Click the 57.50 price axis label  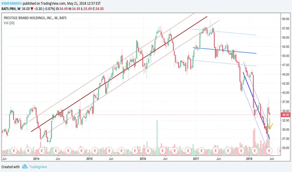(x=285, y=28)
